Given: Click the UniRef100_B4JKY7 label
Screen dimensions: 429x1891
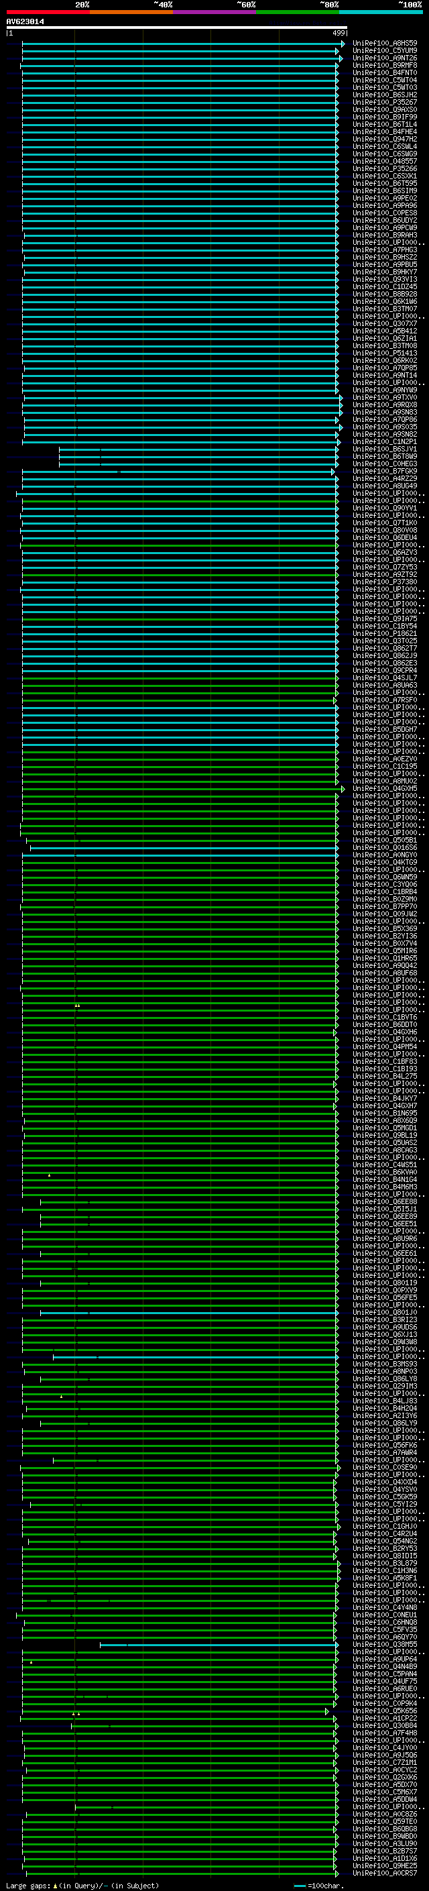Looking at the screenshot, I should (x=385, y=1098).
